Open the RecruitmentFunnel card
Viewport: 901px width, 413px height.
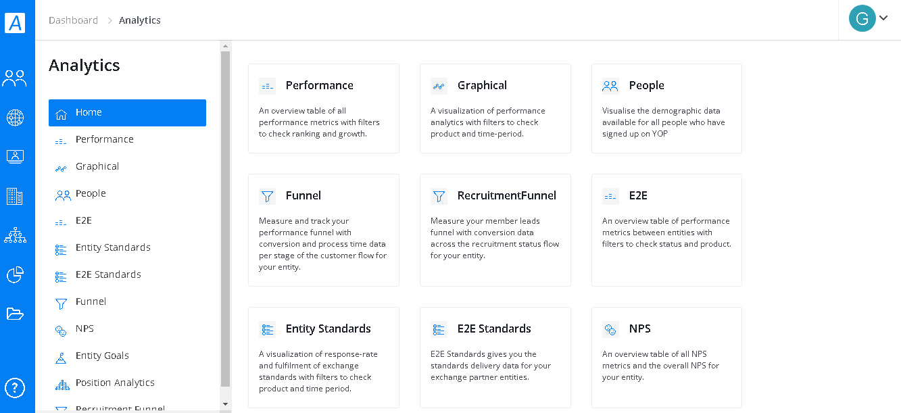click(x=495, y=230)
